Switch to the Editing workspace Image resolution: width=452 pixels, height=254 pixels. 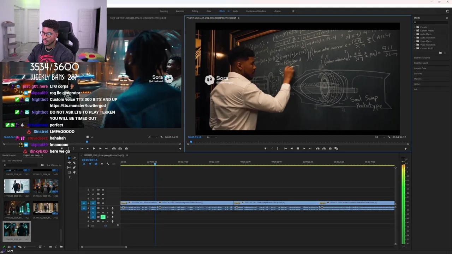pos(195,11)
